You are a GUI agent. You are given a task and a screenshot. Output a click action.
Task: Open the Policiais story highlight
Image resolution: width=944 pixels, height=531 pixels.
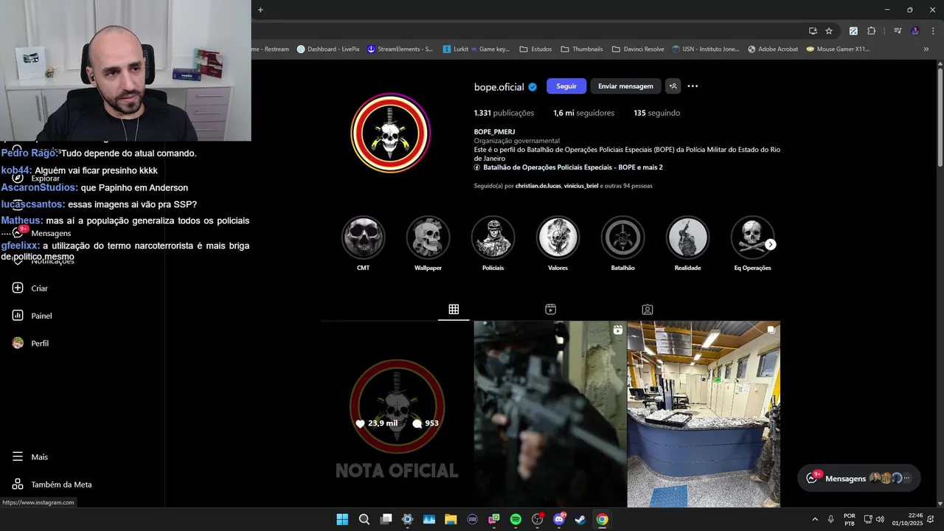493,237
